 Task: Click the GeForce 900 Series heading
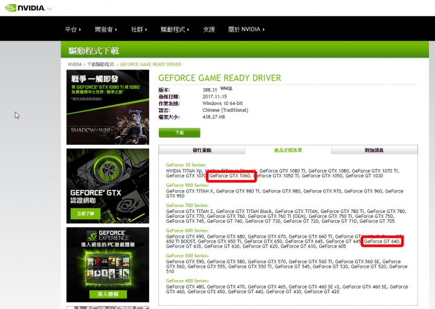coord(187,185)
